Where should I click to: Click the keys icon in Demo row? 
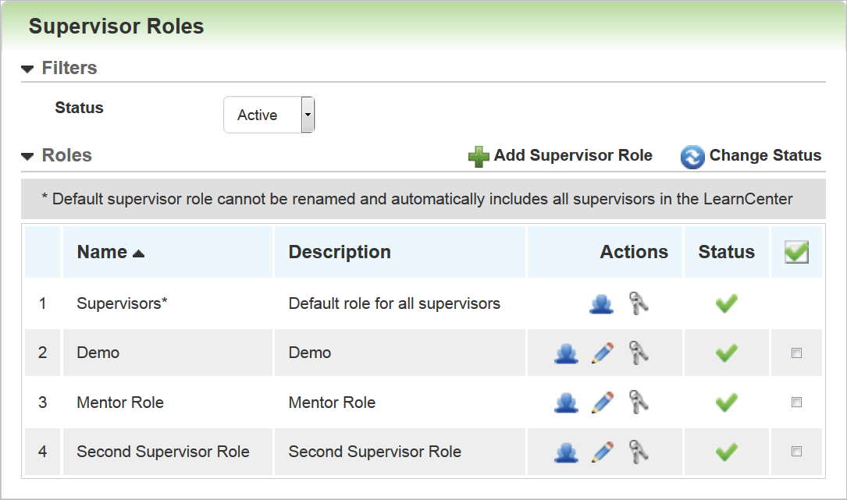639,353
